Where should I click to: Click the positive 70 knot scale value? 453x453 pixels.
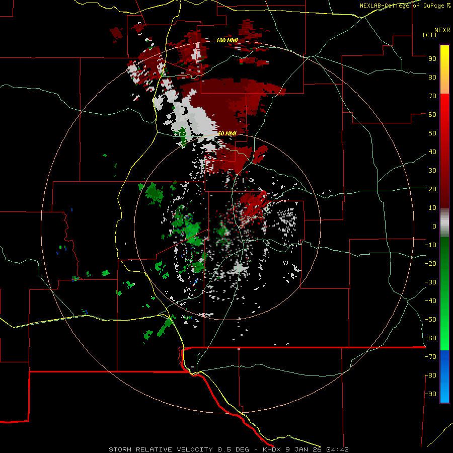pos(432,96)
